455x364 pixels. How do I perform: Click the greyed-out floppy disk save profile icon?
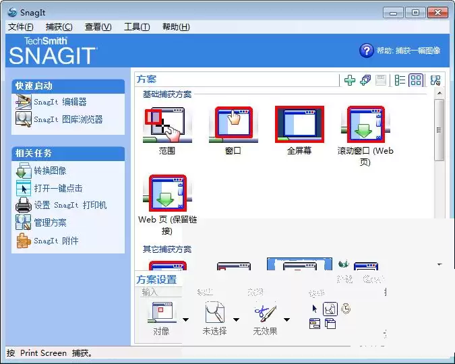(x=381, y=80)
